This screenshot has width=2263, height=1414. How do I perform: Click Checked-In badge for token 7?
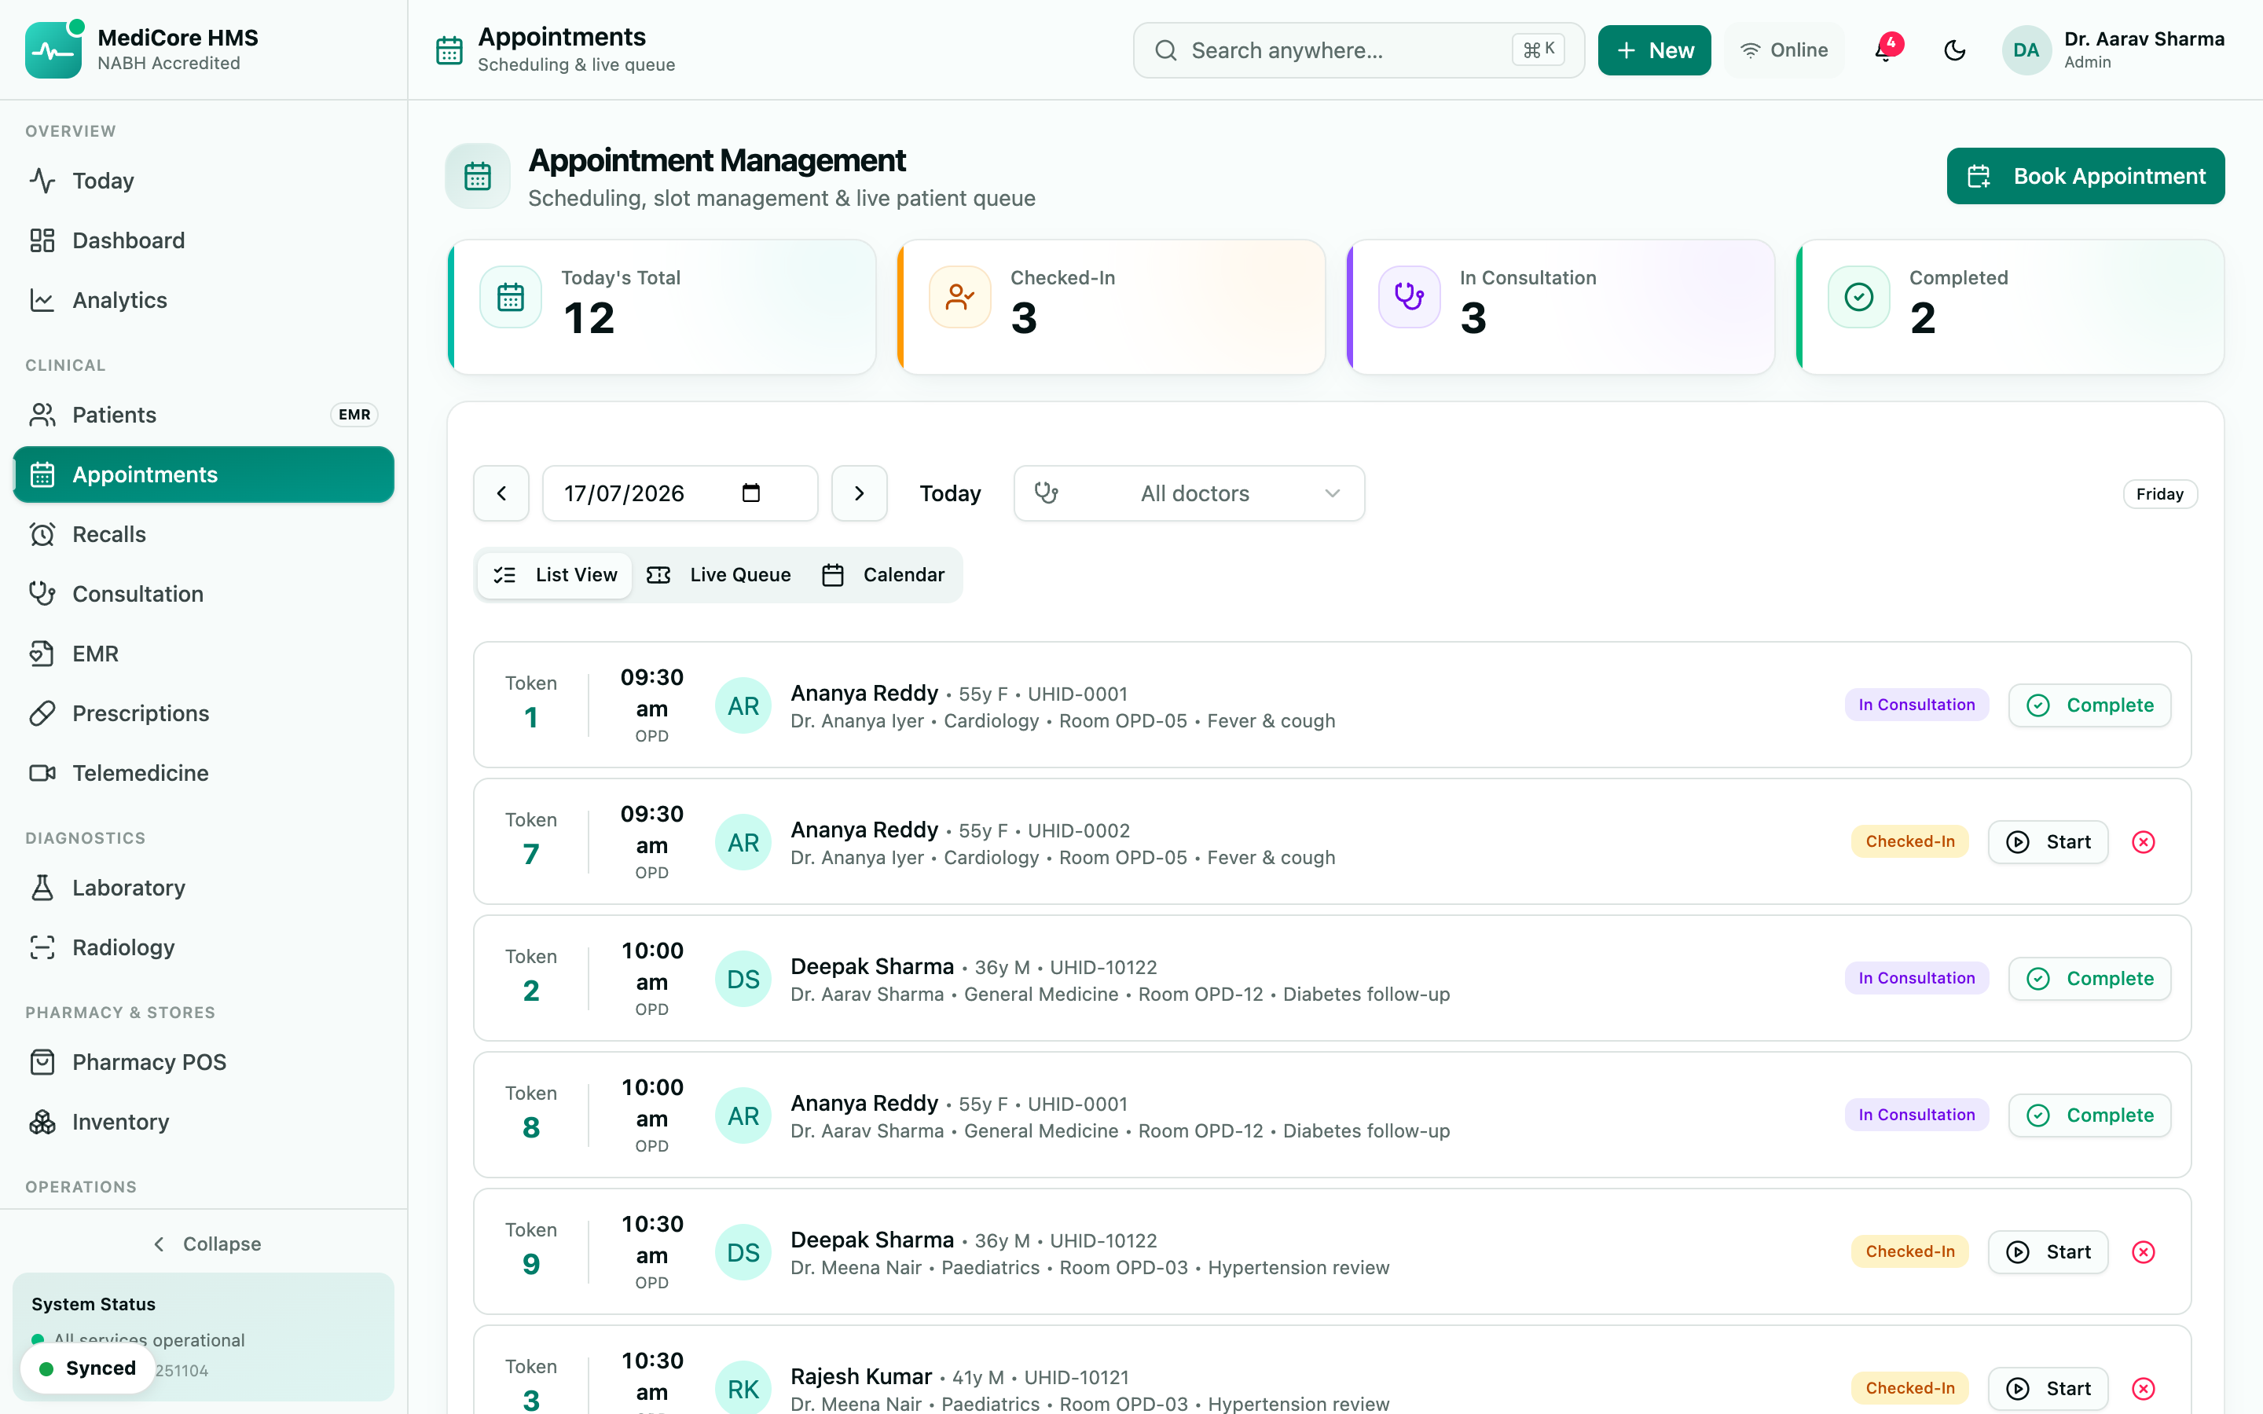pos(1909,841)
